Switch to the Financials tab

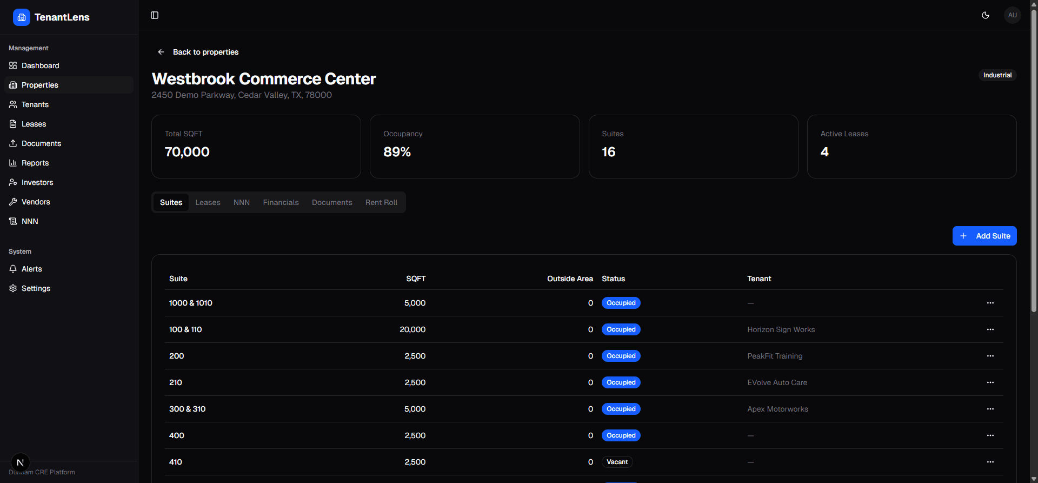(281, 202)
